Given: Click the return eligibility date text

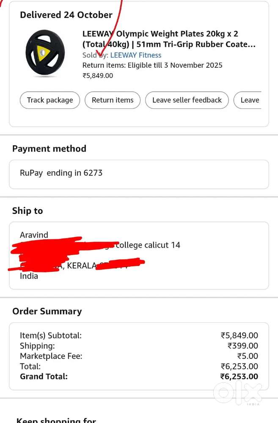Looking at the screenshot, I should (x=152, y=65).
